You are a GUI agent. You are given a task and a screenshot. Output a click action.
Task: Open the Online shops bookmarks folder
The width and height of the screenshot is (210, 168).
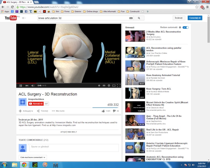[91, 12]
